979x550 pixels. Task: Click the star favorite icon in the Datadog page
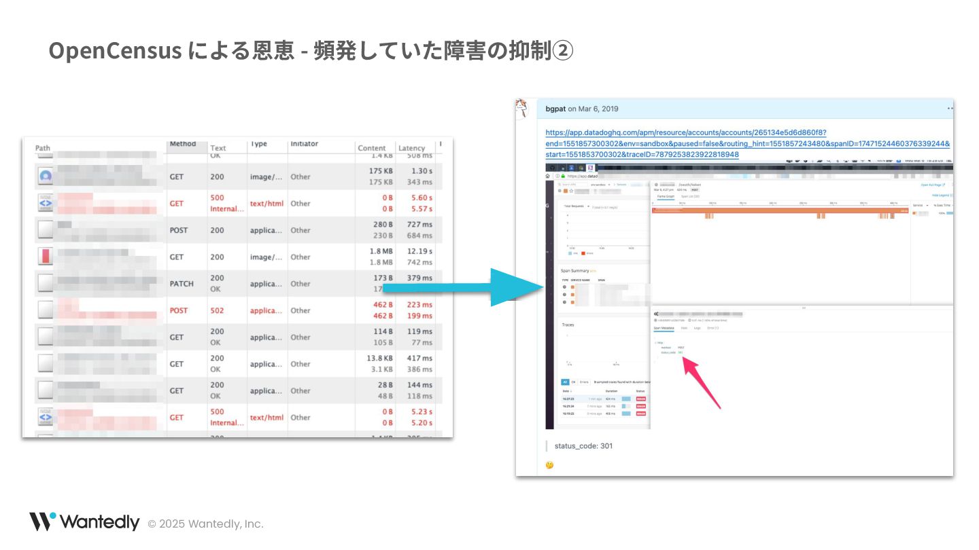point(572,191)
